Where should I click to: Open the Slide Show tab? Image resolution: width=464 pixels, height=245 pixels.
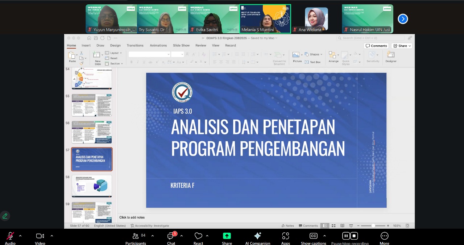[x=181, y=45]
